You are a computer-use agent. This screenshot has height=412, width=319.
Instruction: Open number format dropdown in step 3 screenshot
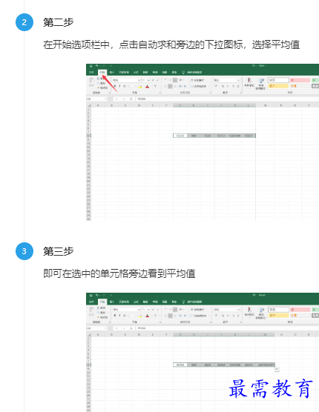(238, 310)
